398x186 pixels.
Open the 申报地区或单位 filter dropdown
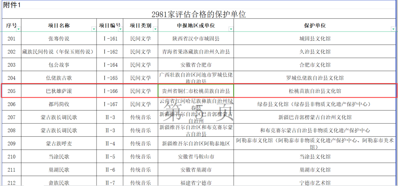click(230, 29)
